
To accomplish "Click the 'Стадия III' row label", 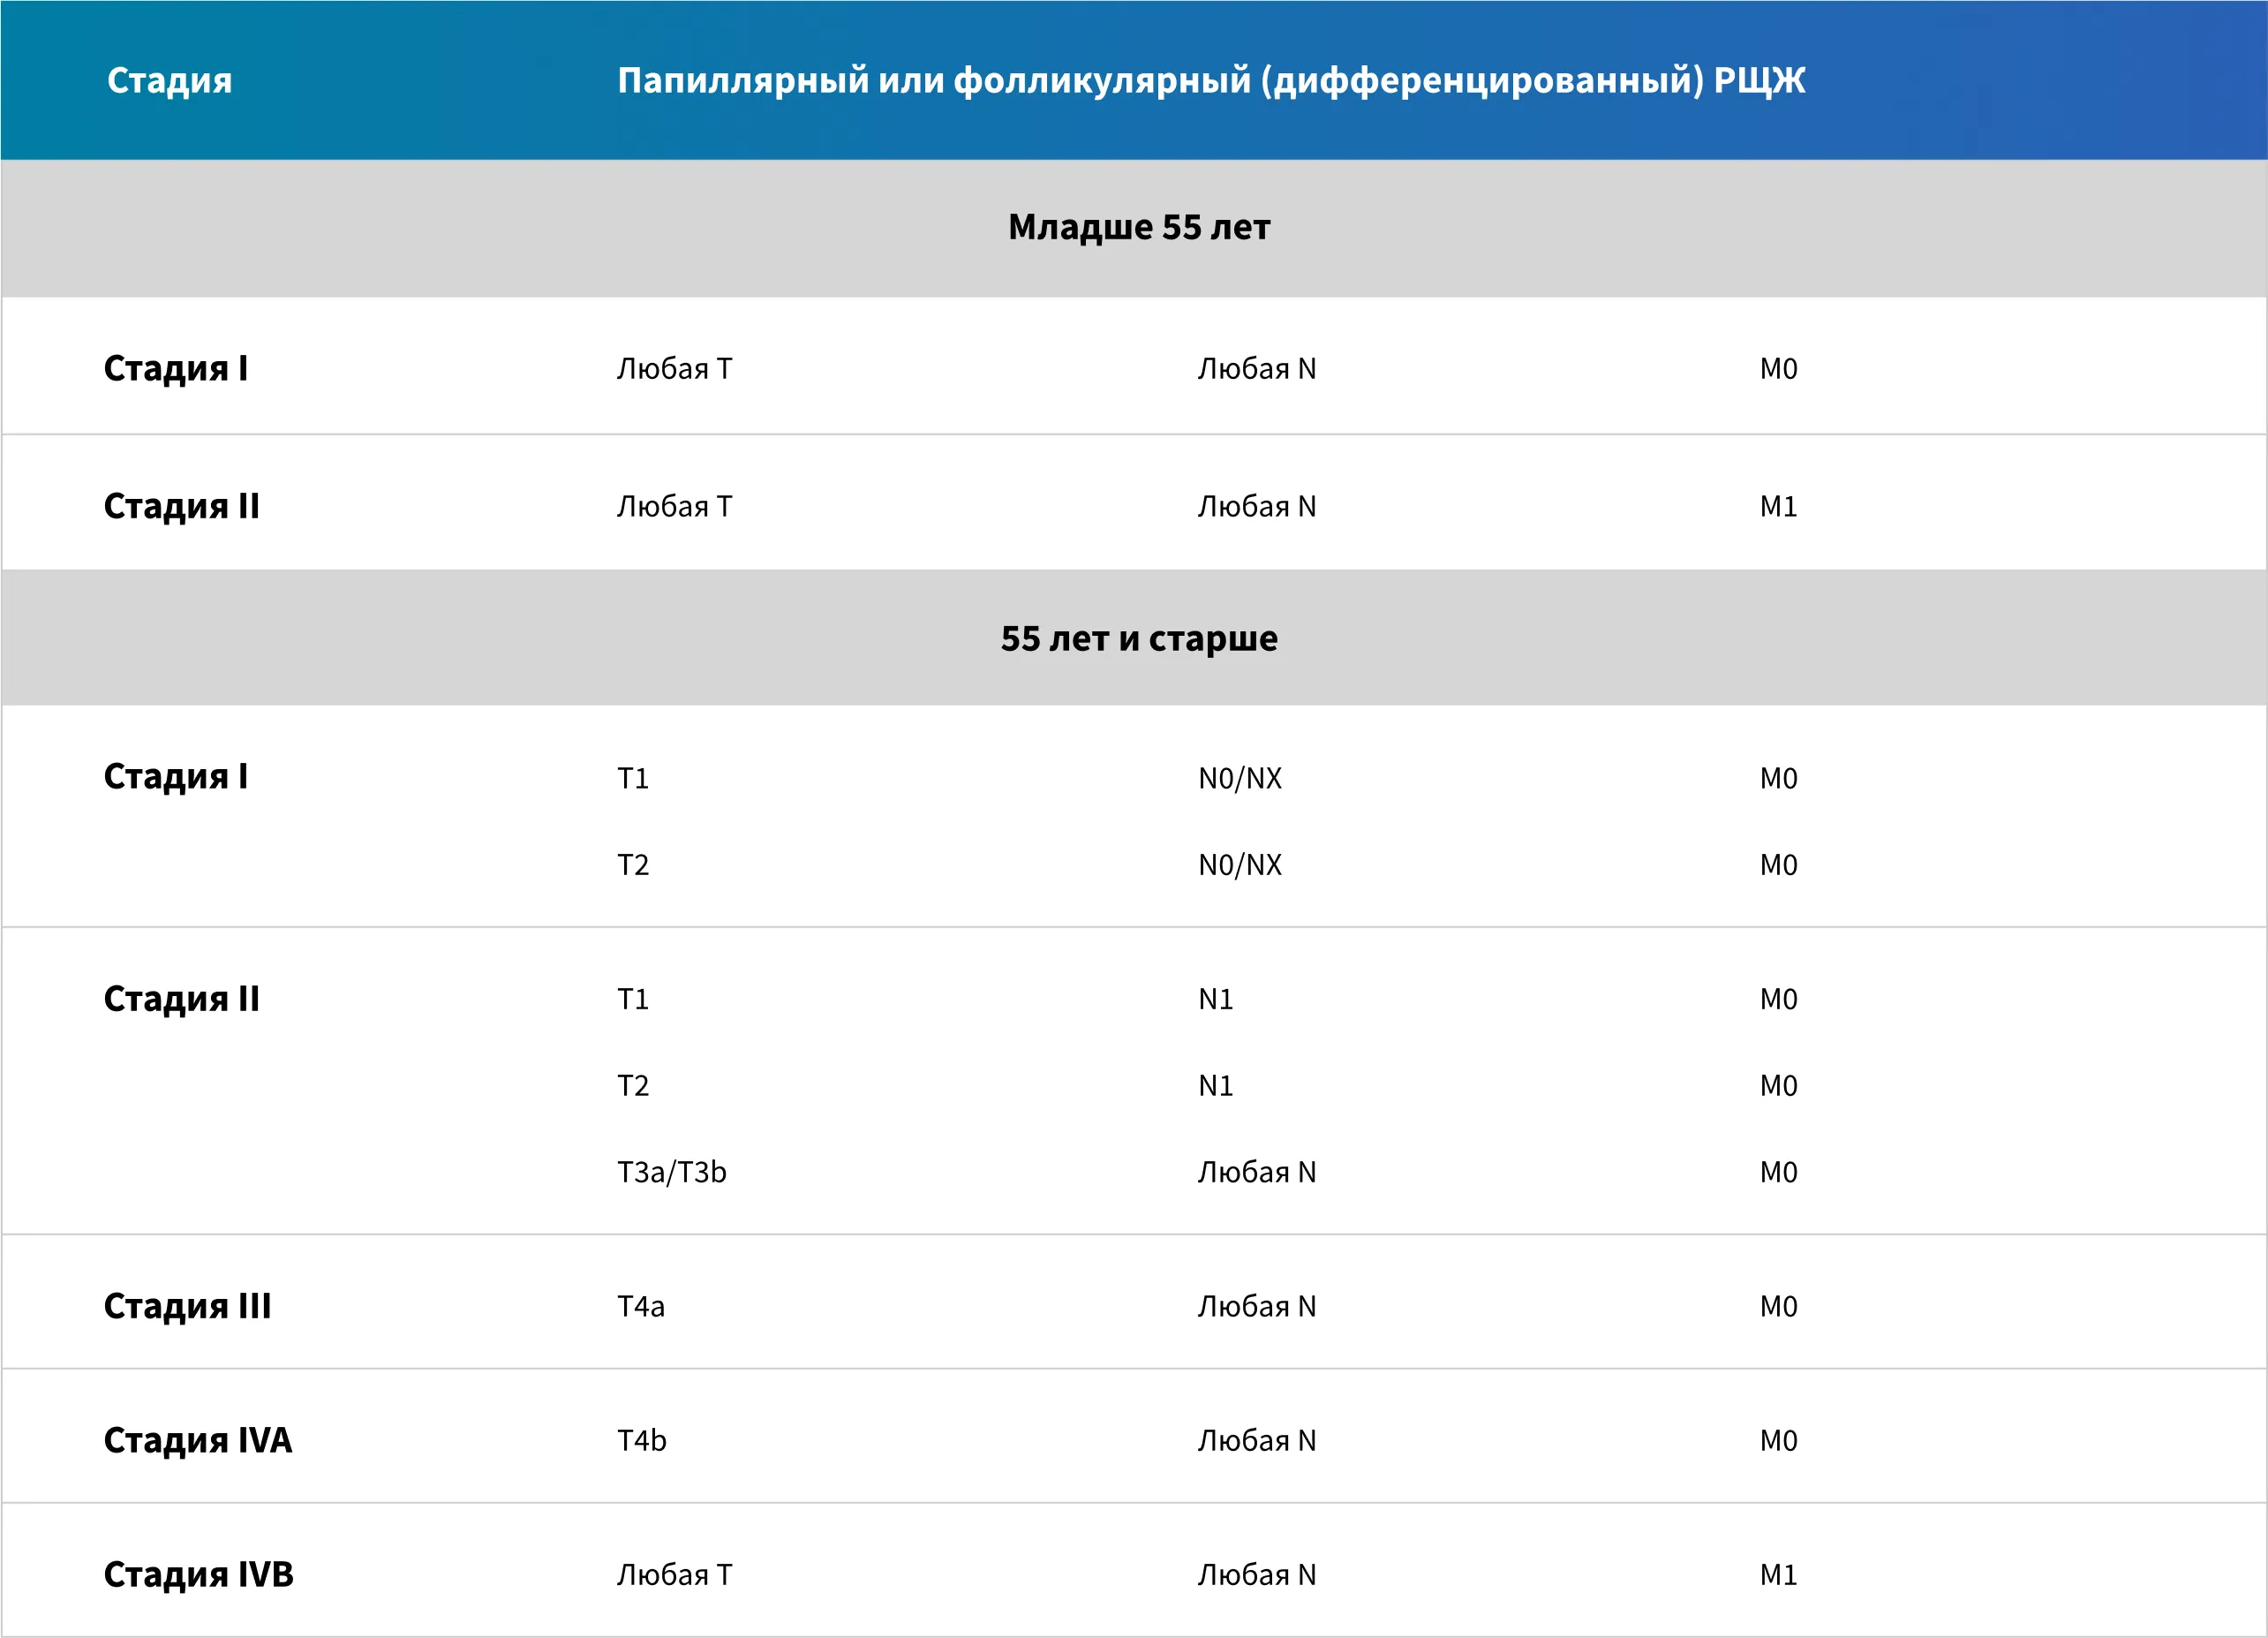I will coord(187,1305).
